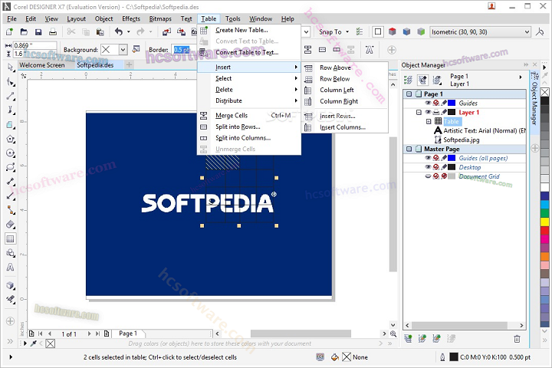This screenshot has height=368, width=552.
Task: Click Merge Cells in Table menu
Action: pos(232,116)
